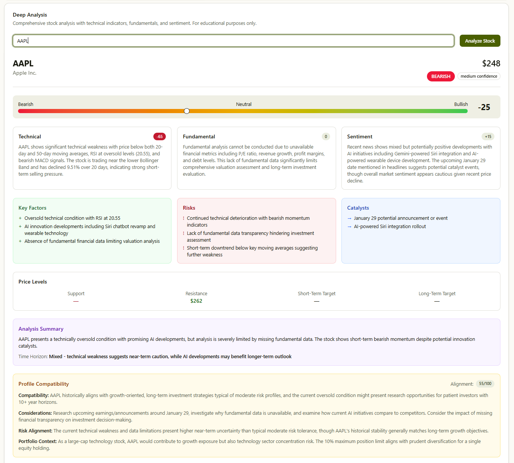Click the AAPL ticker input field
Viewport: 514px width, 463px height.
coord(233,40)
